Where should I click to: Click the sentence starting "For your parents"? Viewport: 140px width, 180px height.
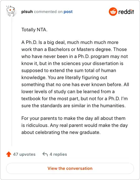75,122
